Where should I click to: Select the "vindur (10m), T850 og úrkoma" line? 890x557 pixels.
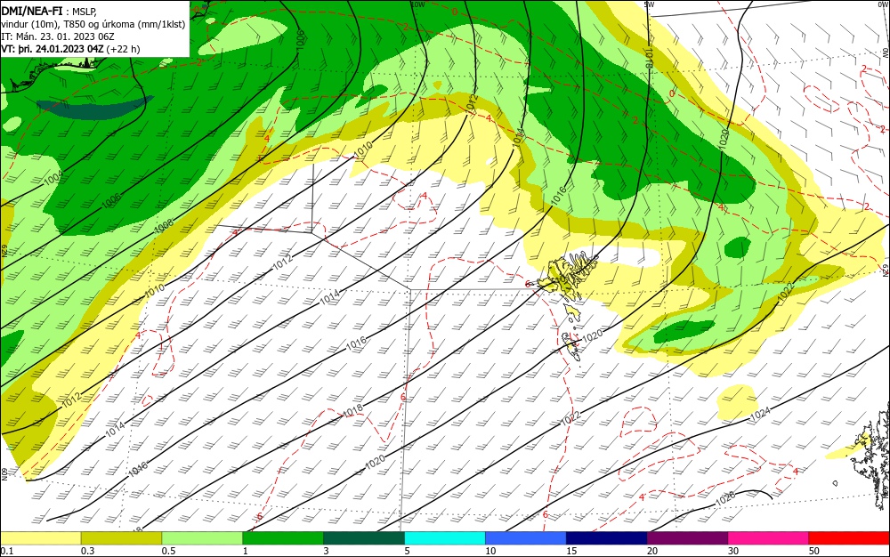93,24
